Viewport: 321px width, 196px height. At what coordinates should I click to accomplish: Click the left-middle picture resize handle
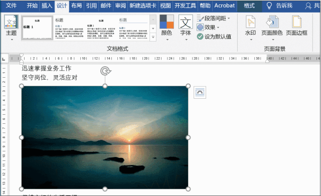pos(22,137)
